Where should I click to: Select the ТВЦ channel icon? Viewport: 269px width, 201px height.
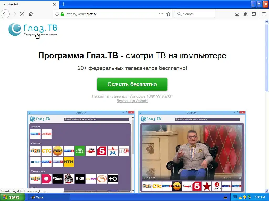[124, 151]
